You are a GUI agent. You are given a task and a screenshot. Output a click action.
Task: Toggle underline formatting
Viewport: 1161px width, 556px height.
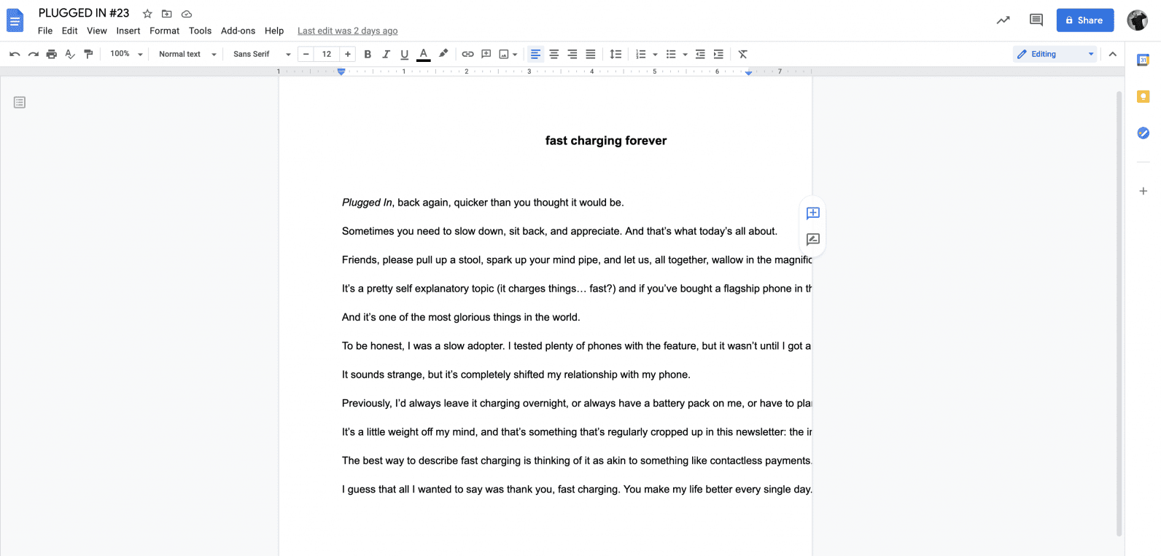pyautogui.click(x=405, y=54)
